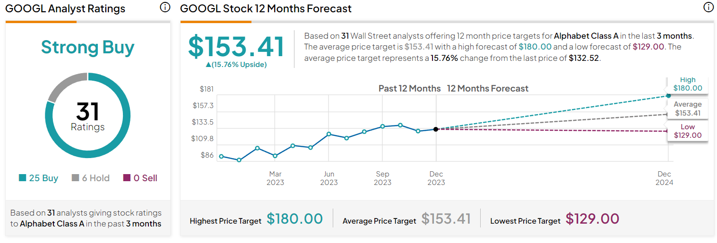The width and height of the screenshot is (717, 243).
Task: Click the Dec 2023 black data point
Action: click(x=436, y=129)
